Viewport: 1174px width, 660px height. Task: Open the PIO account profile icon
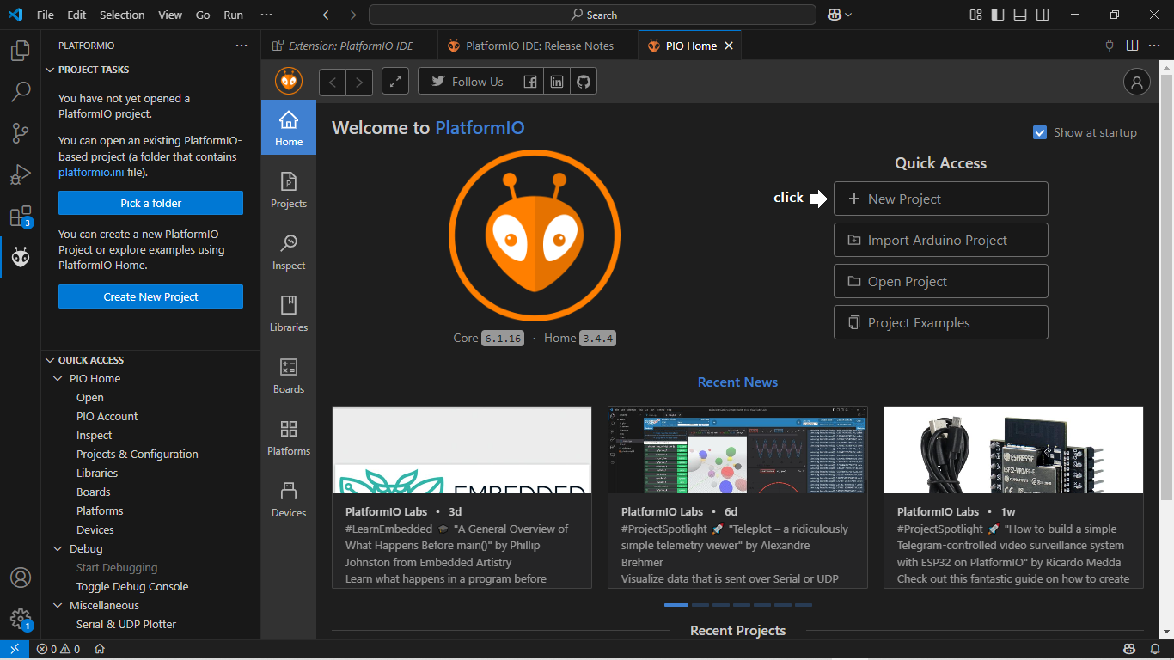pos(1137,82)
